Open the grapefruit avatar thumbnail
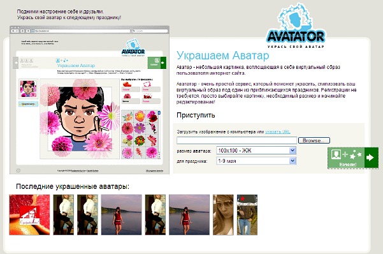Viewport: 383px width, 254px height. (x=29, y=215)
